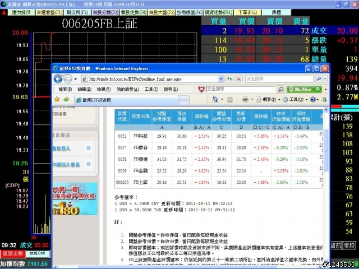Open the McAfee toolbar options dropdown
359x269 pixels.
click(325, 89)
